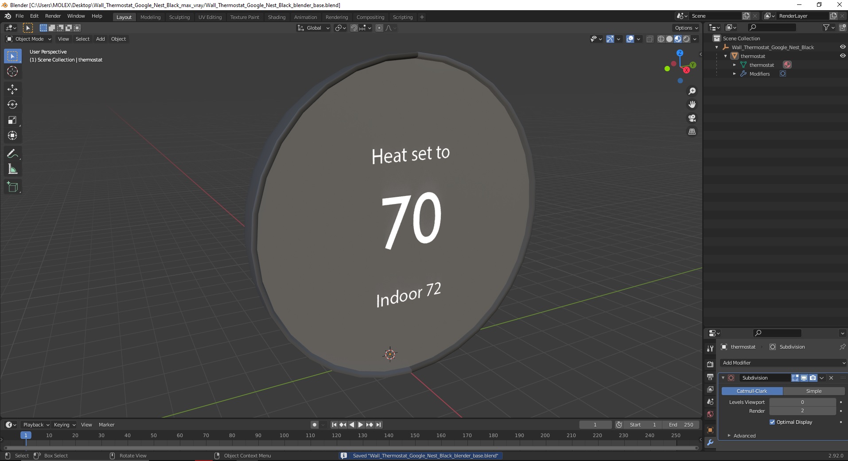Open the World properties tab

pyautogui.click(x=710, y=414)
